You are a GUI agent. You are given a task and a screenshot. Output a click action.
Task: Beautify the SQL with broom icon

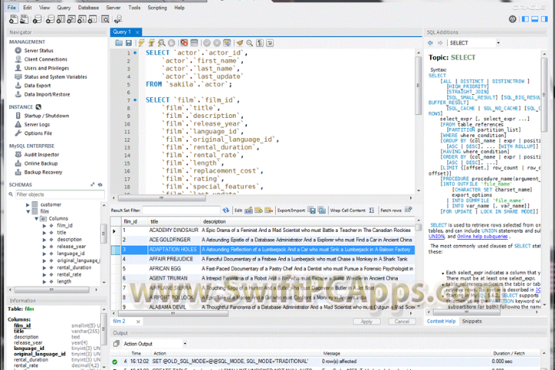(240, 43)
